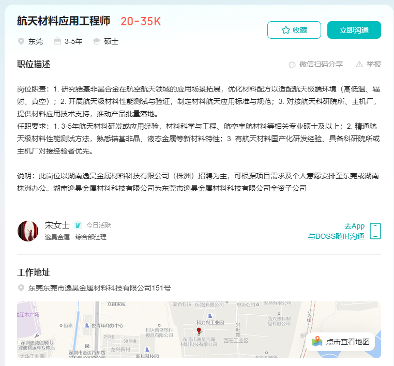Click the 举报 warning triangle icon
This screenshot has height=366, width=394.
coord(359,64)
